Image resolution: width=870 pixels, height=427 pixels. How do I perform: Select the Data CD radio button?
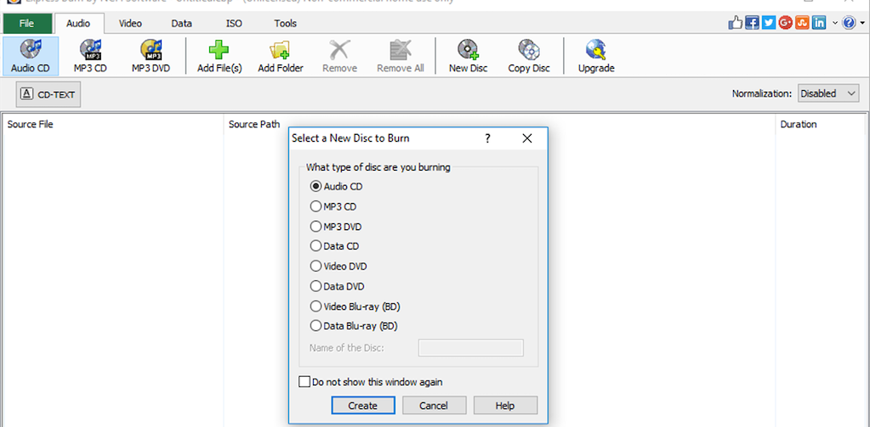pyautogui.click(x=316, y=246)
